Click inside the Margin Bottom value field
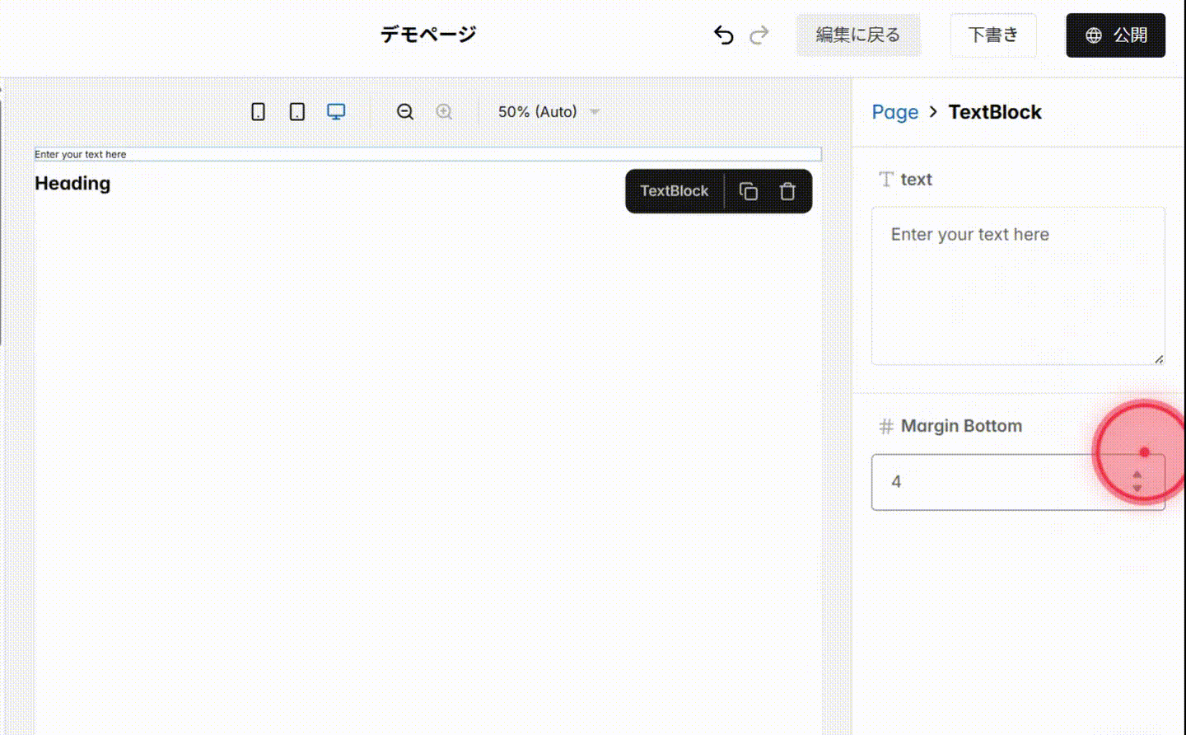The width and height of the screenshot is (1186, 735). [x=988, y=481]
